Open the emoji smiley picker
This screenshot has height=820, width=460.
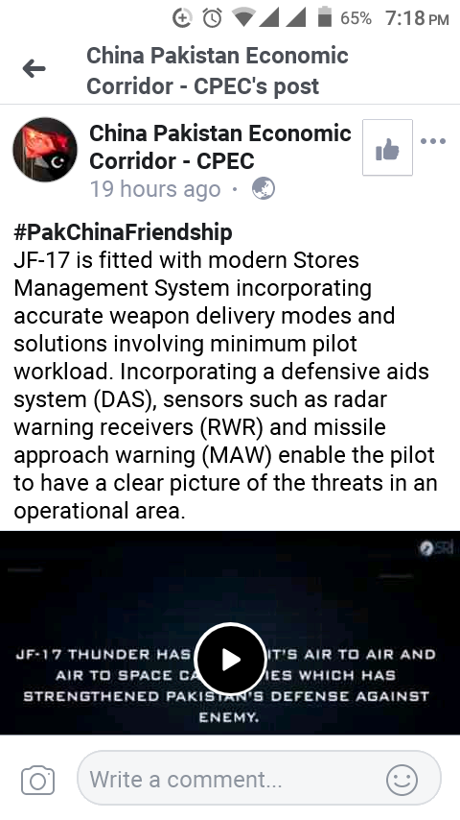point(402,781)
